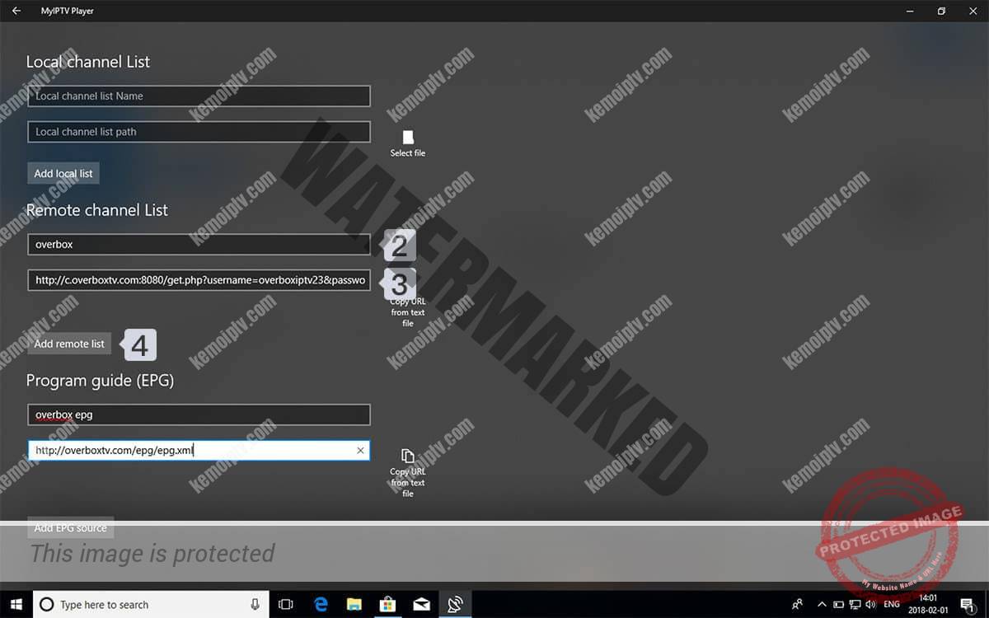Open the Action Center notifications icon
This screenshot has width=989, height=618.
[967, 604]
